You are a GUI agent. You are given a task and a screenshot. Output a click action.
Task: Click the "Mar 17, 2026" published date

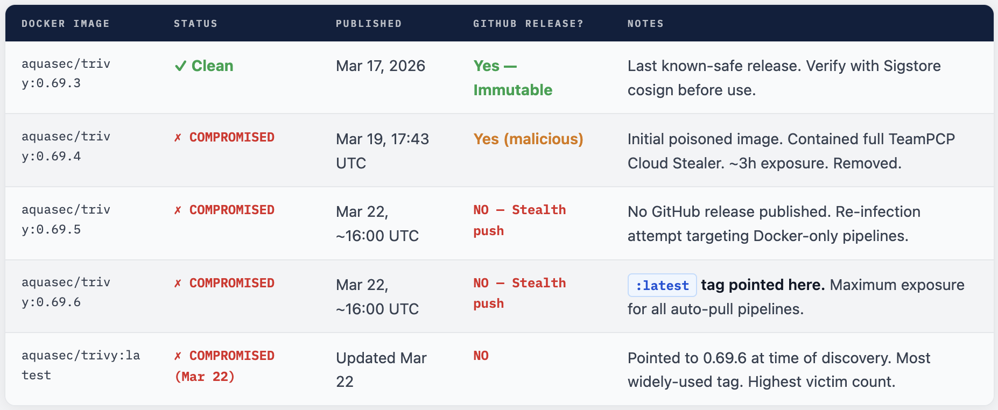[381, 66]
